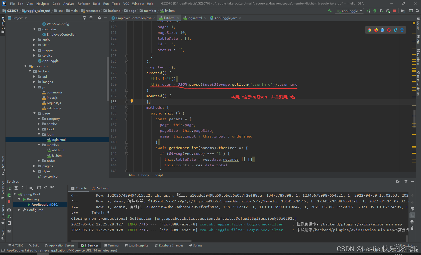Click LoginCheckFilter link in first INFO log line

click(x=241, y=224)
